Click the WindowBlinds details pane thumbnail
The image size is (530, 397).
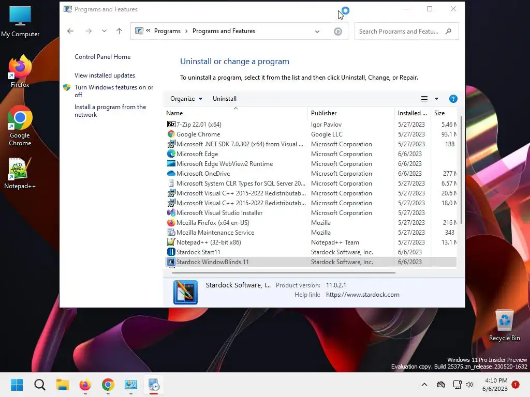(185, 292)
